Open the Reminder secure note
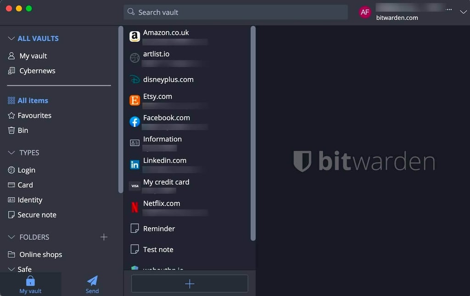The image size is (470, 296). click(187, 228)
